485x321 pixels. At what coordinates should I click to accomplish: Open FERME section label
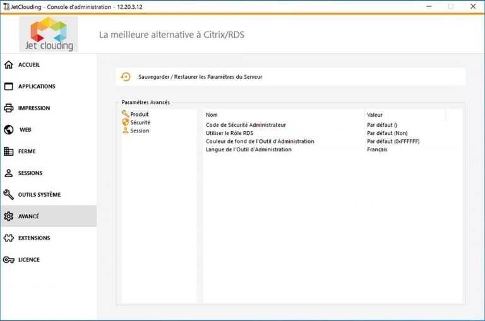tap(27, 151)
